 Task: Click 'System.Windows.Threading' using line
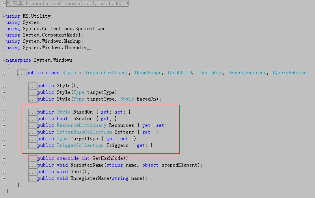(56, 48)
